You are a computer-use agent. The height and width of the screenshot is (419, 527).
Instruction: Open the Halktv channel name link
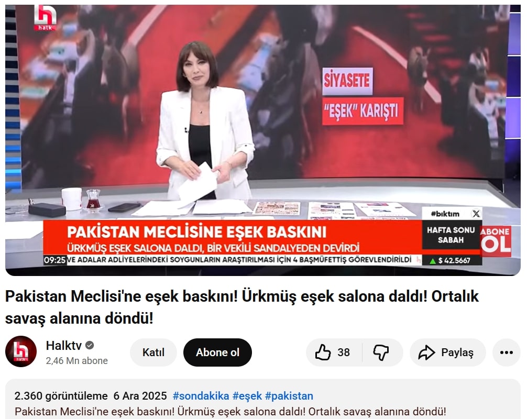tap(64, 346)
